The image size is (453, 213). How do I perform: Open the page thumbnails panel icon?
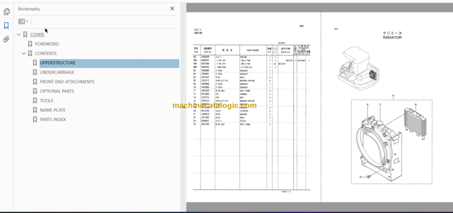click(6, 12)
